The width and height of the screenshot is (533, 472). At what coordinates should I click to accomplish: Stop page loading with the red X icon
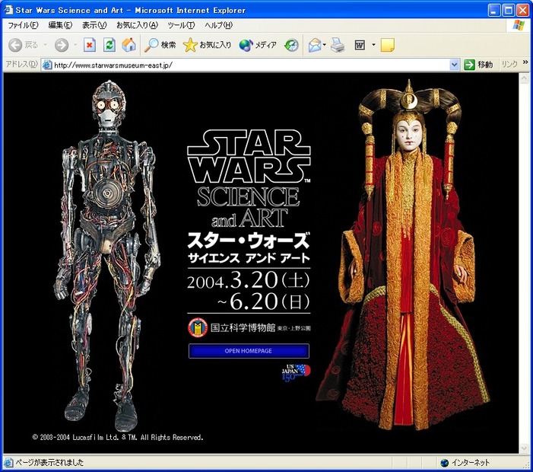pos(90,45)
